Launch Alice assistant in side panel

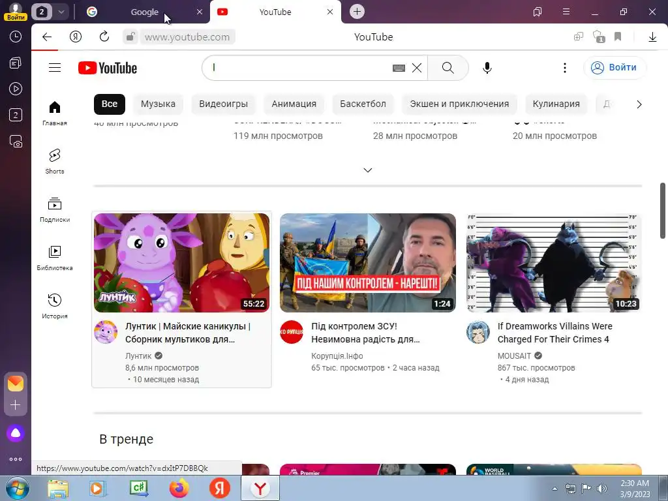[x=16, y=433]
